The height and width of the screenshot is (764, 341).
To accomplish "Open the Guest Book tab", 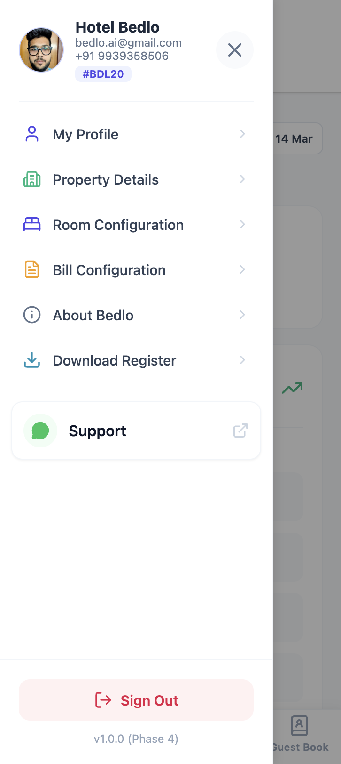I will pos(300,734).
